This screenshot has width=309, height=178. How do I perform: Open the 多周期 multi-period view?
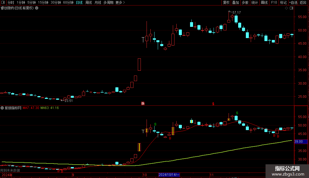pos(108,2)
